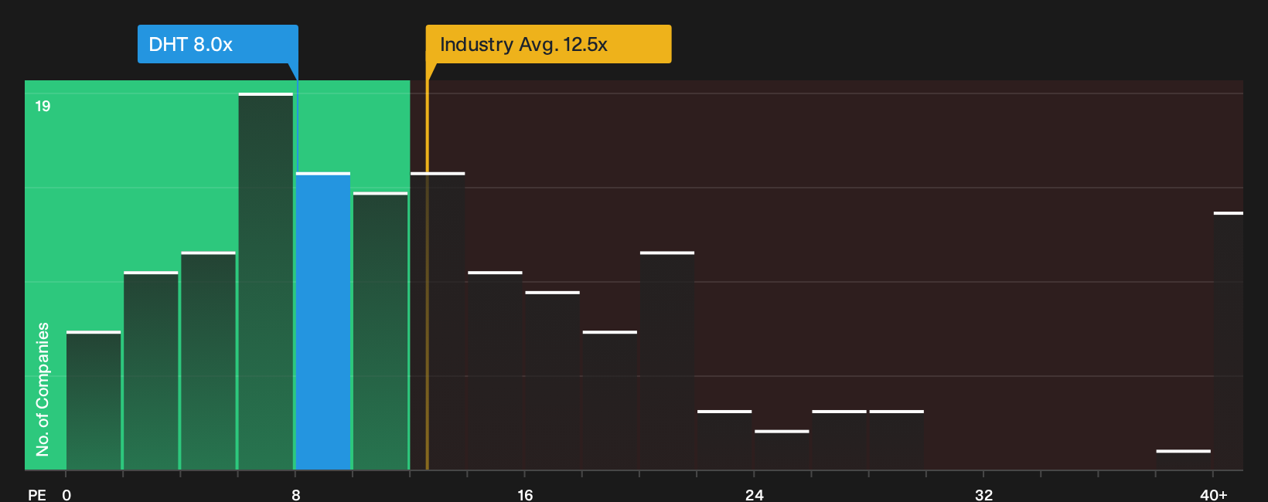This screenshot has height=502, width=1268.
Task: Select the first histogram bar at PE 0
Action: point(94,400)
